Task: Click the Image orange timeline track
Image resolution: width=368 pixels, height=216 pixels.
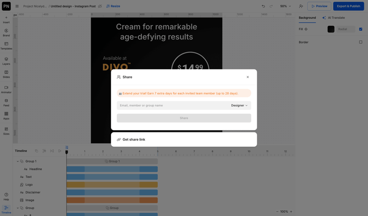Action: 112,200
